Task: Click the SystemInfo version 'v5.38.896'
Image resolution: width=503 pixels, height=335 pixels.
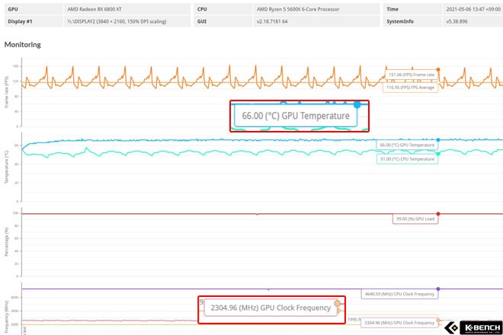Action: tap(457, 21)
